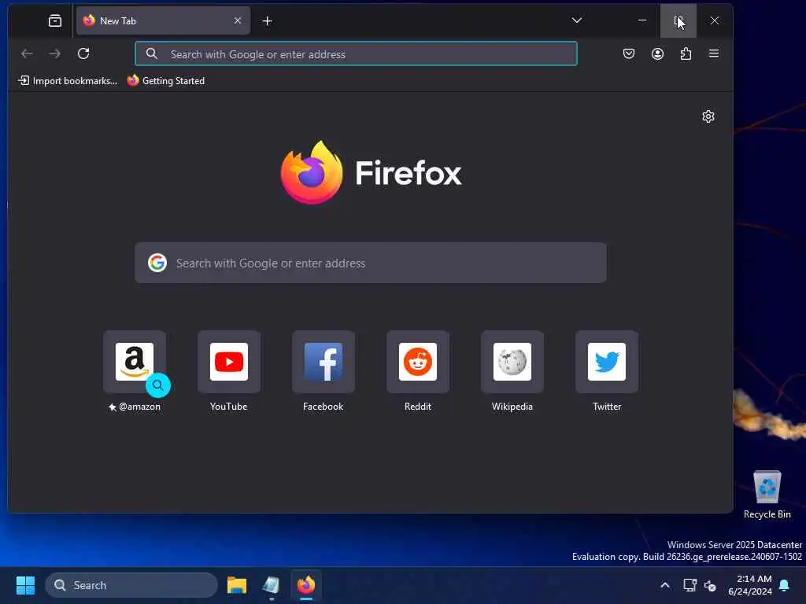Open the Server Manager taskbar icon
Screen dimensions: 806x604
click(271, 585)
